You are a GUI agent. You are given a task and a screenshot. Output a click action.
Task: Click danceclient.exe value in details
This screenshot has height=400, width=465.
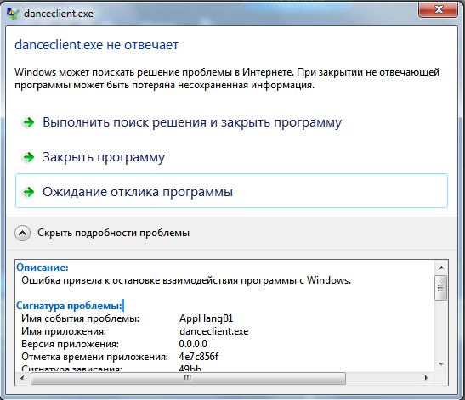(214, 331)
